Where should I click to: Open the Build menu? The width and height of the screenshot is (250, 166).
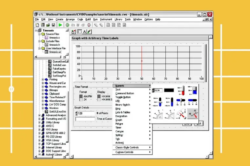[x=88, y=19]
